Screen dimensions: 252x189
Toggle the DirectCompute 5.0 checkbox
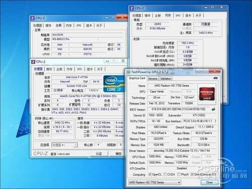point(192,174)
